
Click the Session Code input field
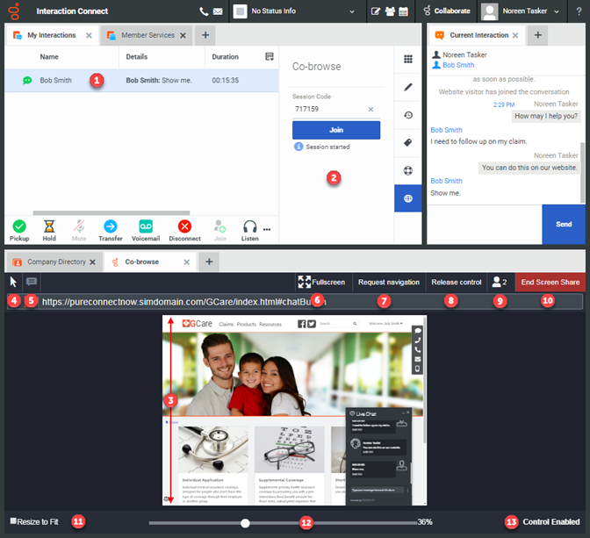pos(329,110)
